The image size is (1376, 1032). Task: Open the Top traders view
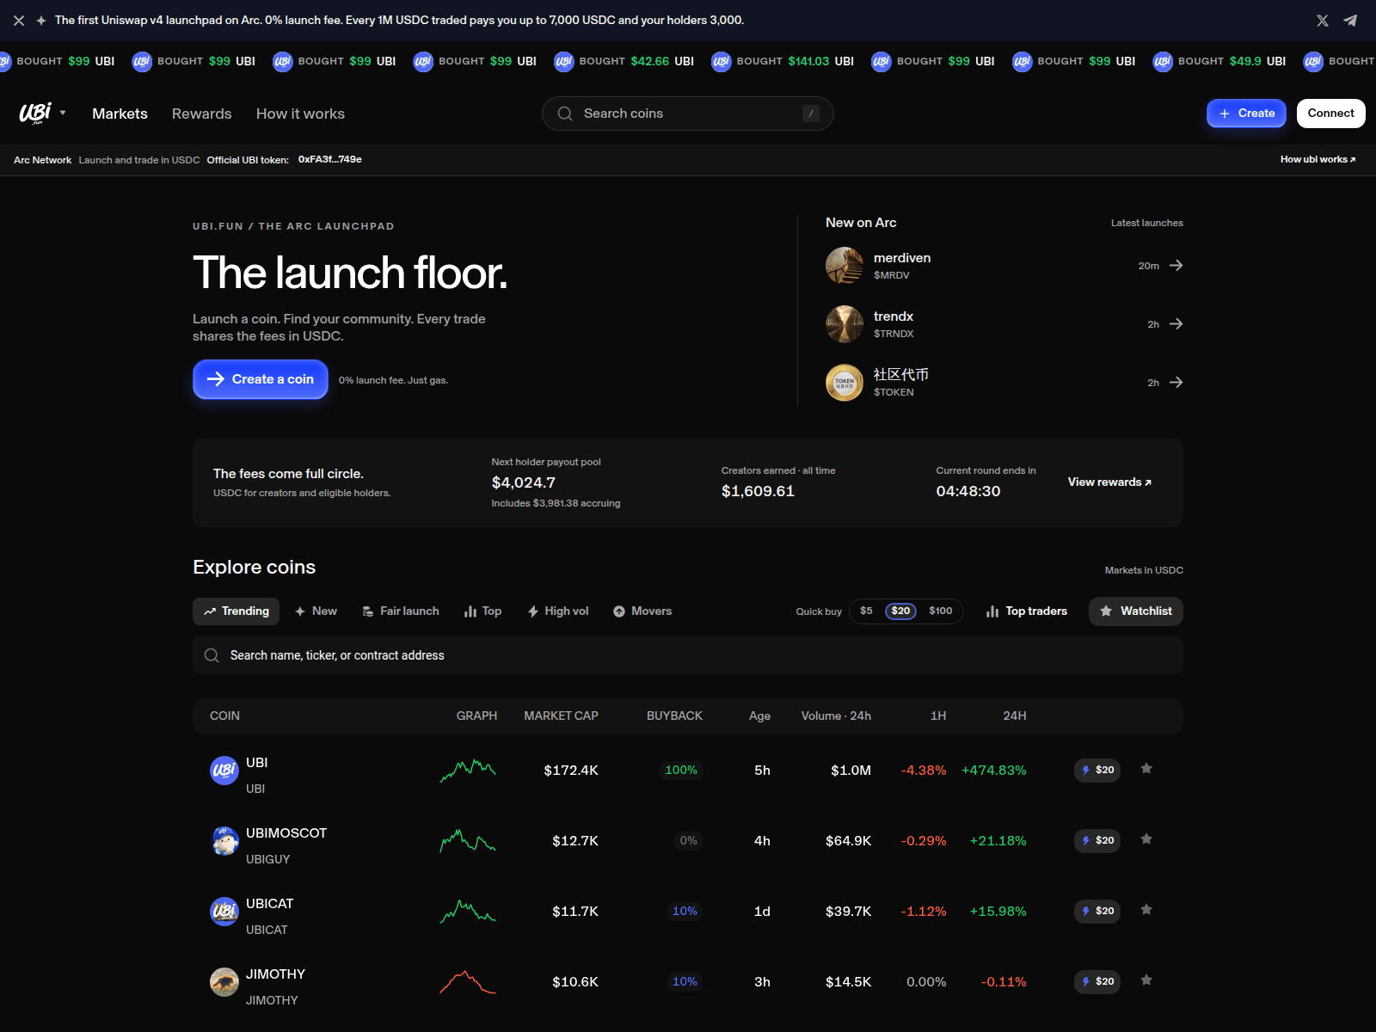tap(1027, 611)
